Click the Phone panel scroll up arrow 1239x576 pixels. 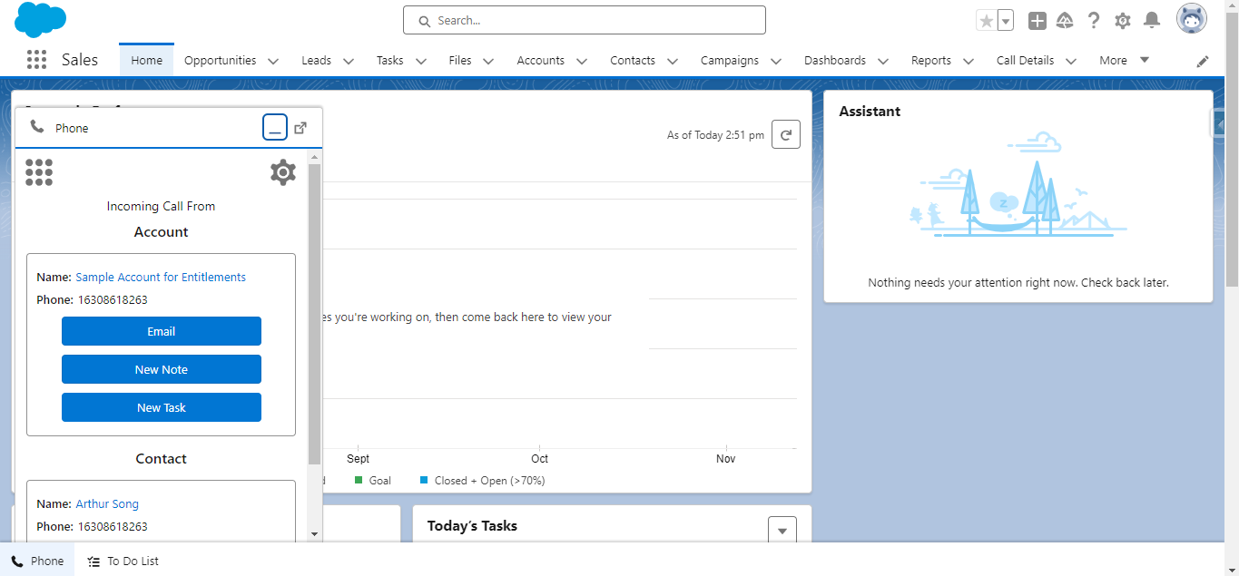315,157
